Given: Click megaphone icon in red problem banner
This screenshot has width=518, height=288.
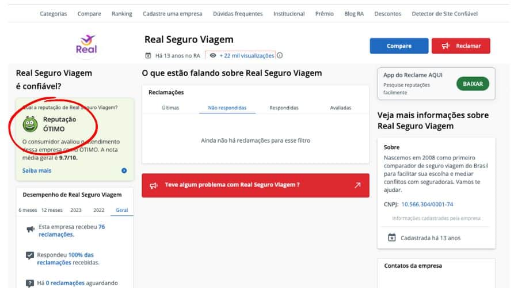Looking at the screenshot, I should tap(154, 185).
